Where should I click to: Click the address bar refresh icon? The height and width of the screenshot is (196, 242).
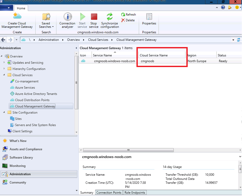(238, 40)
